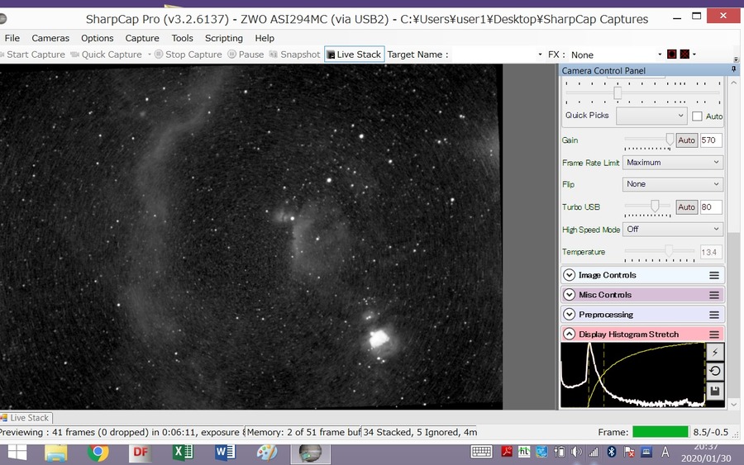The image size is (744, 465).
Task: Click the Gain value field showing 570
Action: (x=711, y=140)
